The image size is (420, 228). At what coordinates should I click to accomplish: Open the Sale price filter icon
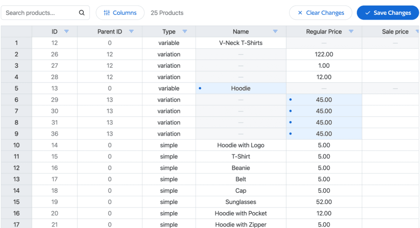[417, 32]
